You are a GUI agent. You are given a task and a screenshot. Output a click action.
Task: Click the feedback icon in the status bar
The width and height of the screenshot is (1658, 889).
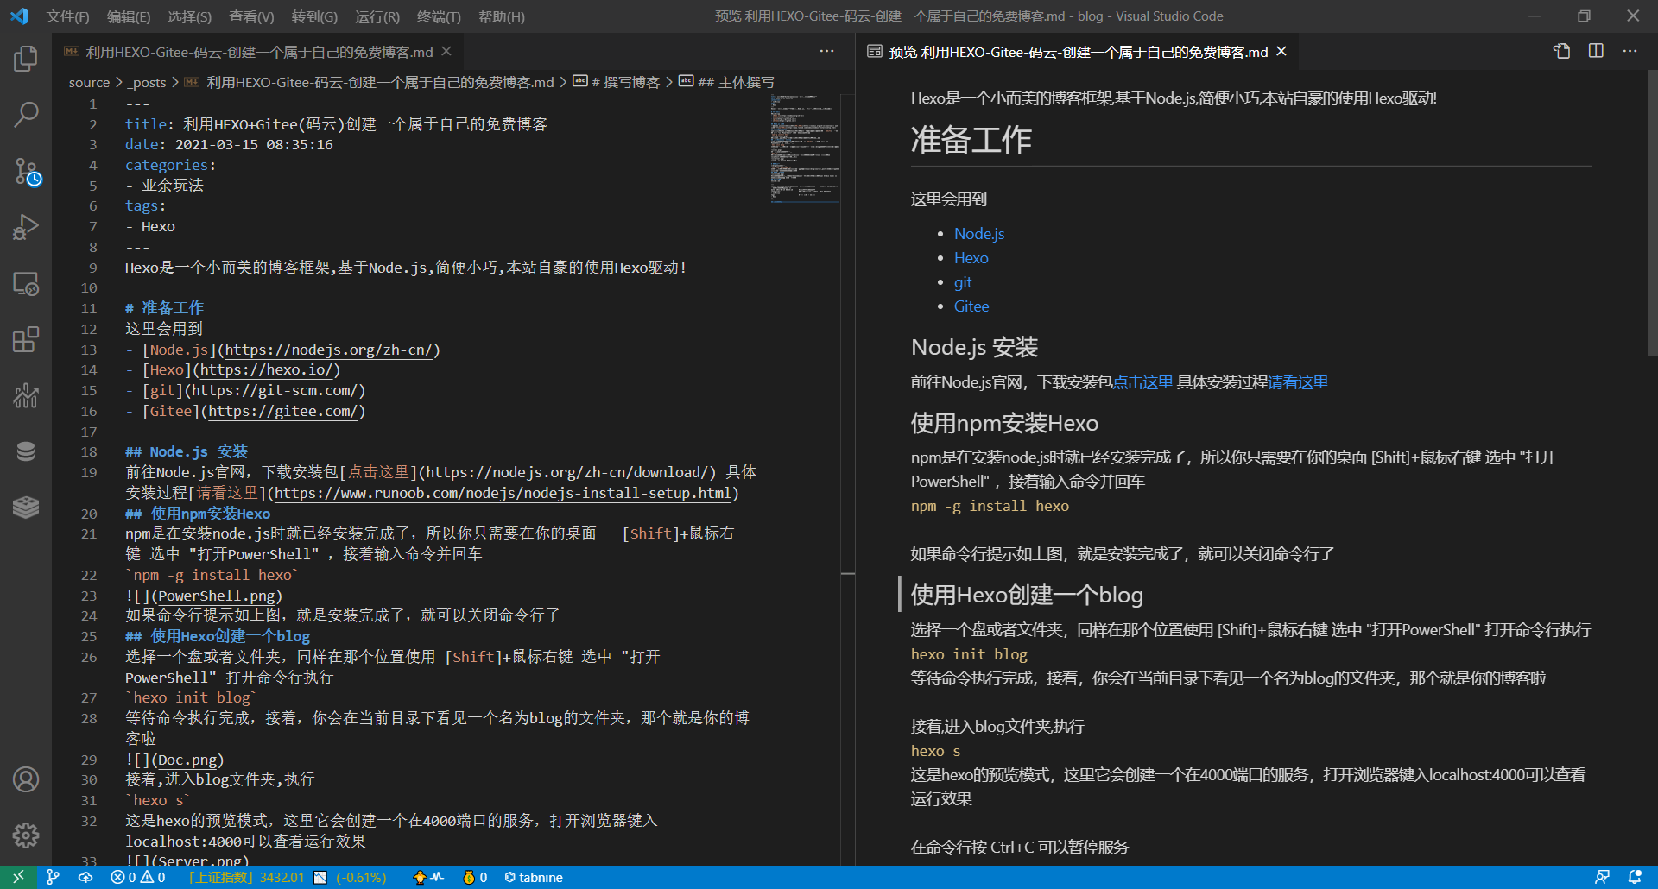(1602, 877)
